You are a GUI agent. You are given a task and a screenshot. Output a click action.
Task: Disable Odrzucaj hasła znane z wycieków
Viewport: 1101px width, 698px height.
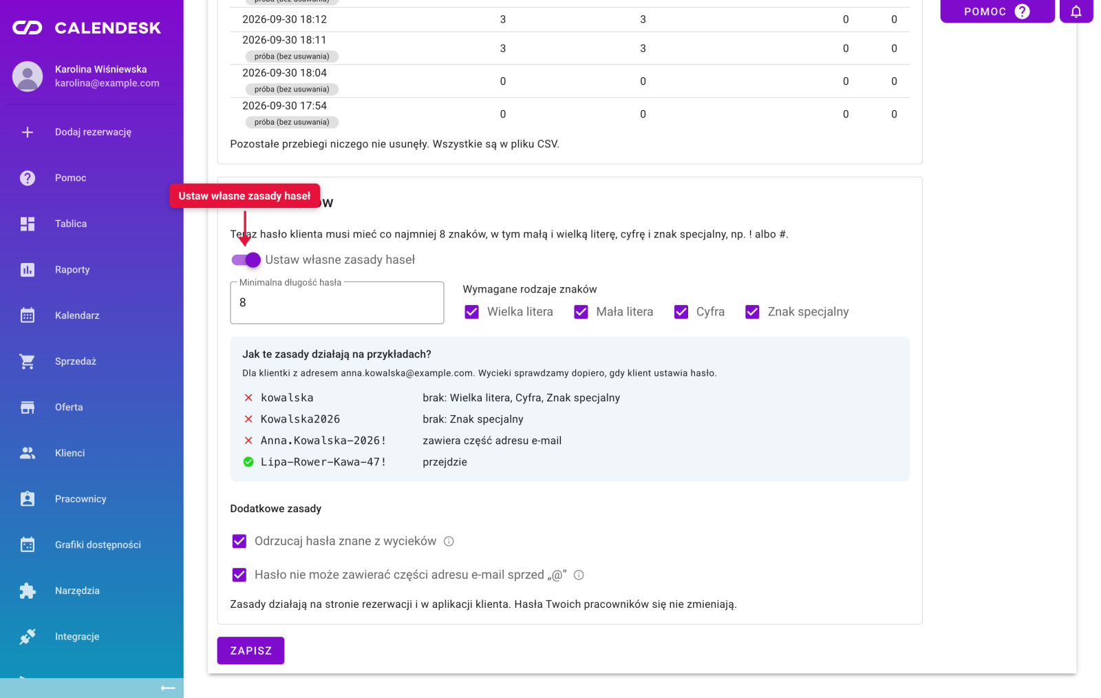coord(239,541)
